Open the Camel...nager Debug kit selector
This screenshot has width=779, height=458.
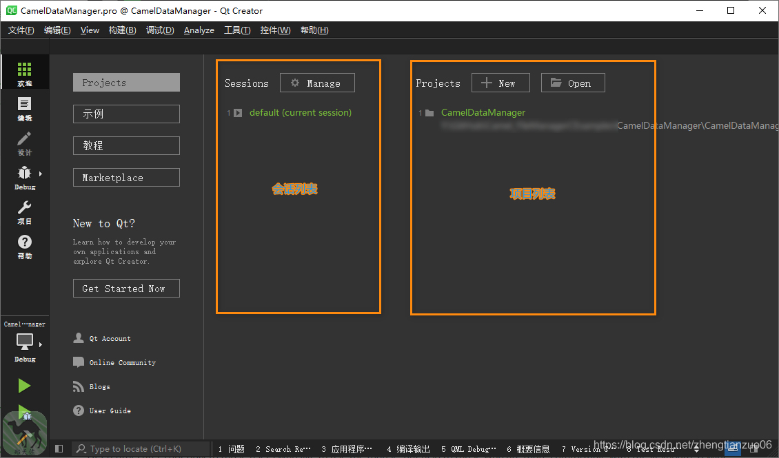click(x=24, y=342)
